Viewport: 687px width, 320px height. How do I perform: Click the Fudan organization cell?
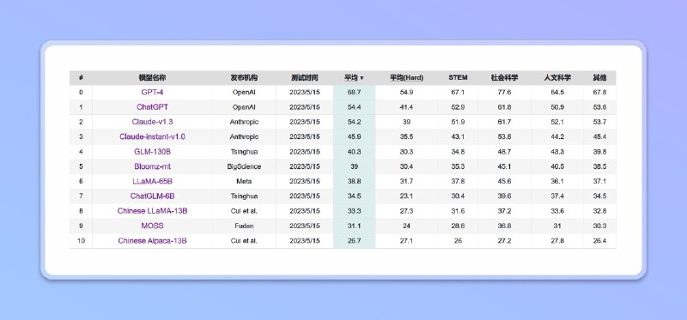click(244, 226)
